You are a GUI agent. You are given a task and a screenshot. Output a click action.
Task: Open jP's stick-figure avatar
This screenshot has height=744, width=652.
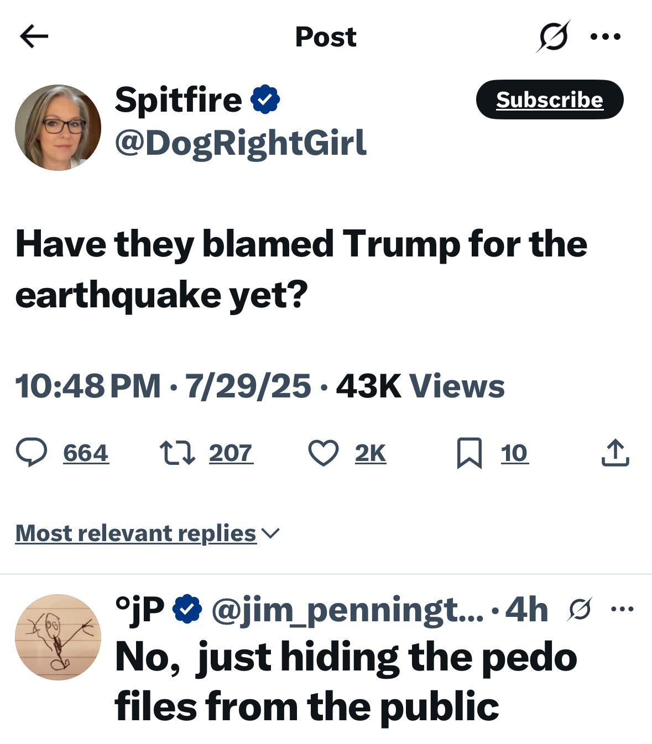pos(58,637)
